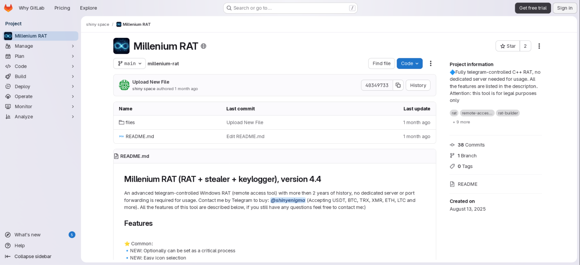580x265 pixels.
Task: Open project actions kebab menu near Star
Action: pyautogui.click(x=539, y=46)
